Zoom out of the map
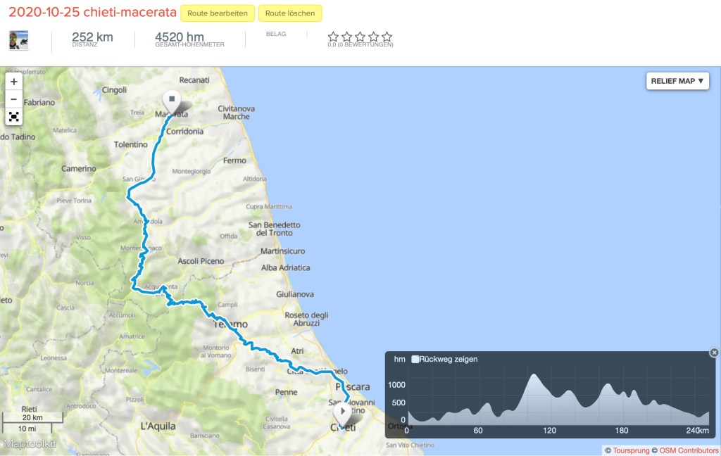 point(14,99)
